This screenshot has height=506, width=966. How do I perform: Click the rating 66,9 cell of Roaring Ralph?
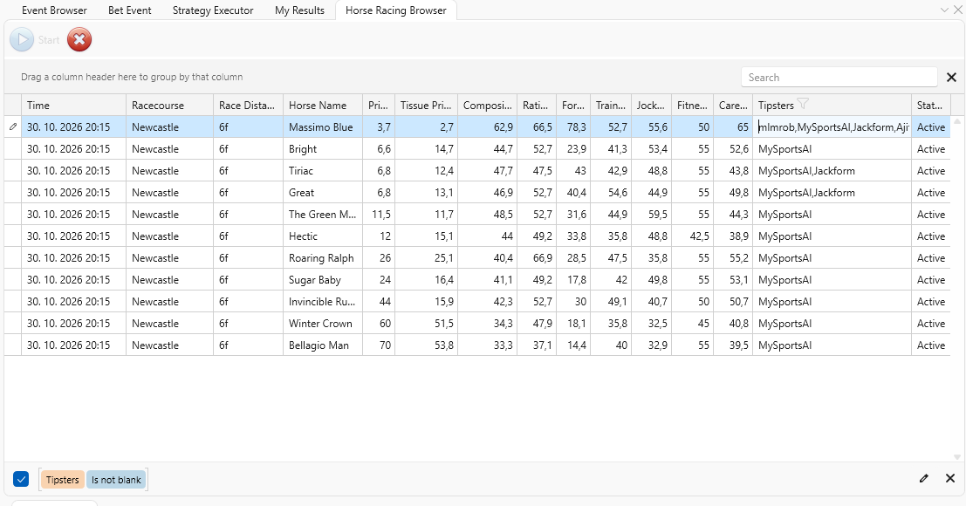click(x=537, y=258)
